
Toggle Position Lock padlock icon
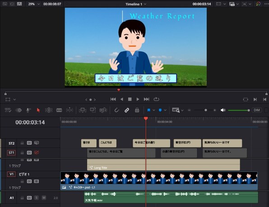click(x=137, y=110)
